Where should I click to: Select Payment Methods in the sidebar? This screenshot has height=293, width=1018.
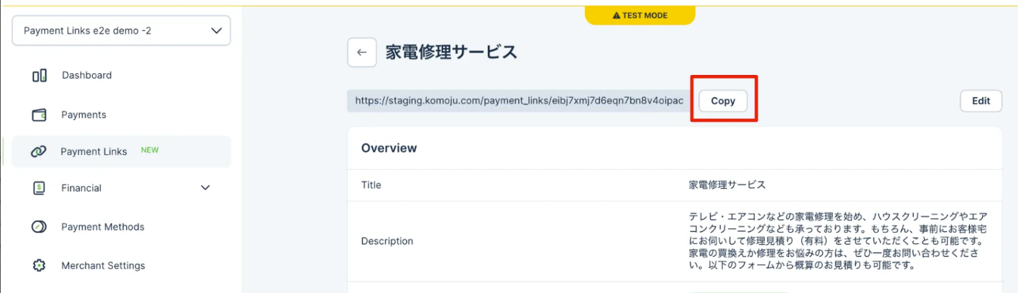coord(103,227)
